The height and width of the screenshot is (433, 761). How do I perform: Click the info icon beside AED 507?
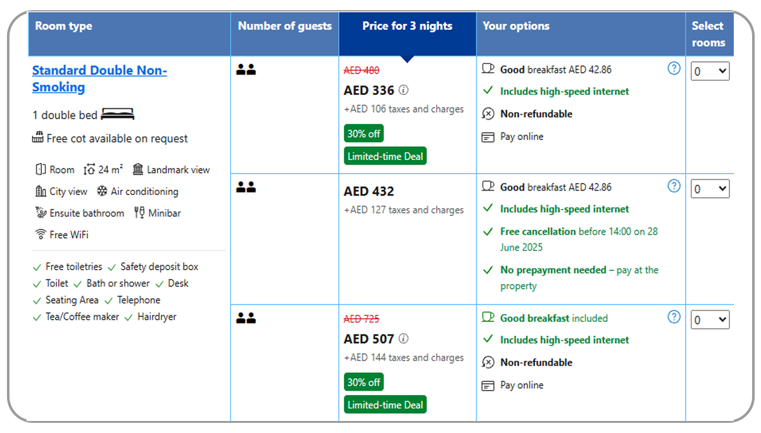point(404,339)
